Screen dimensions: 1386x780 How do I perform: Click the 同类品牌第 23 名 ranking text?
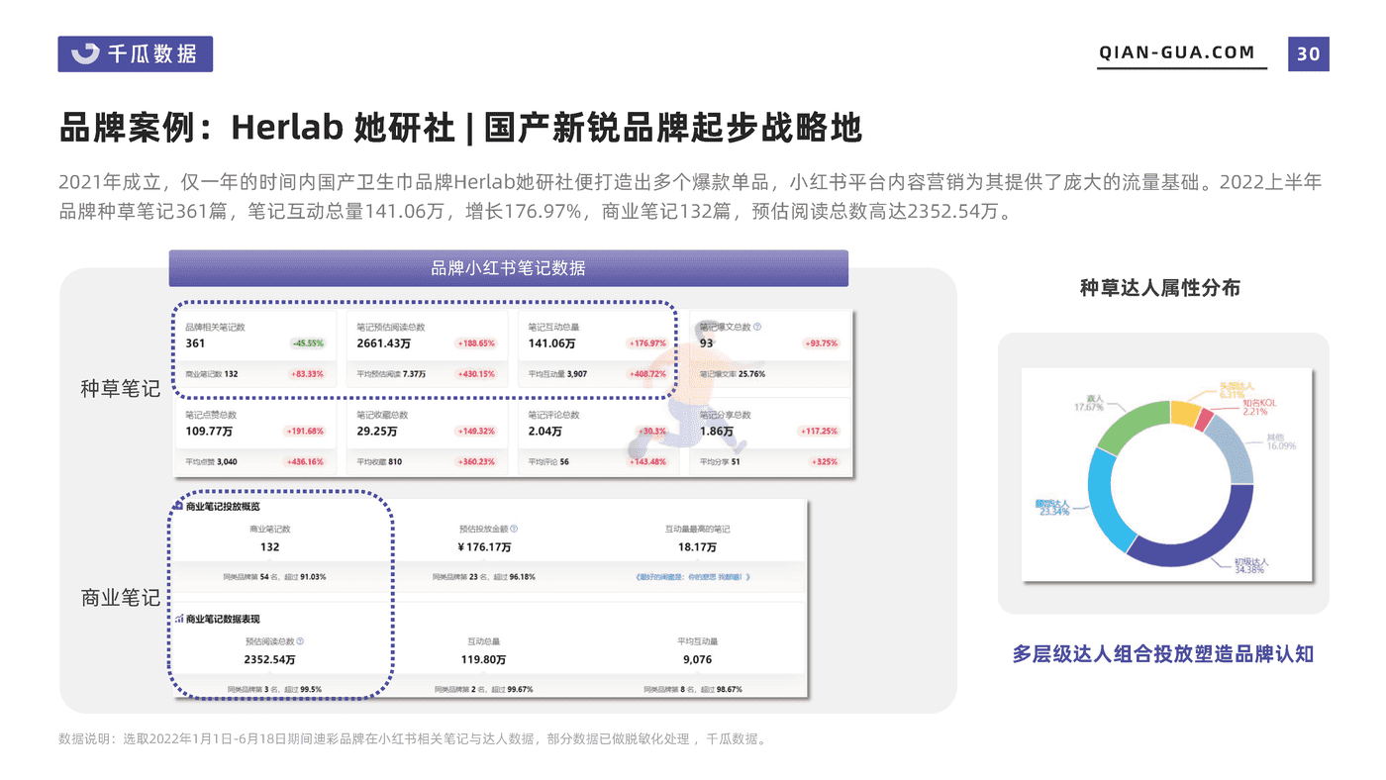click(x=485, y=576)
